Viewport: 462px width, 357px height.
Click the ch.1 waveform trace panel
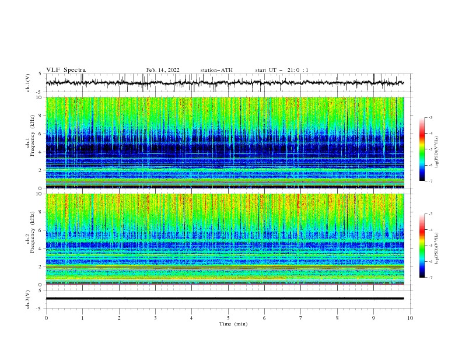tap(229, 83)
